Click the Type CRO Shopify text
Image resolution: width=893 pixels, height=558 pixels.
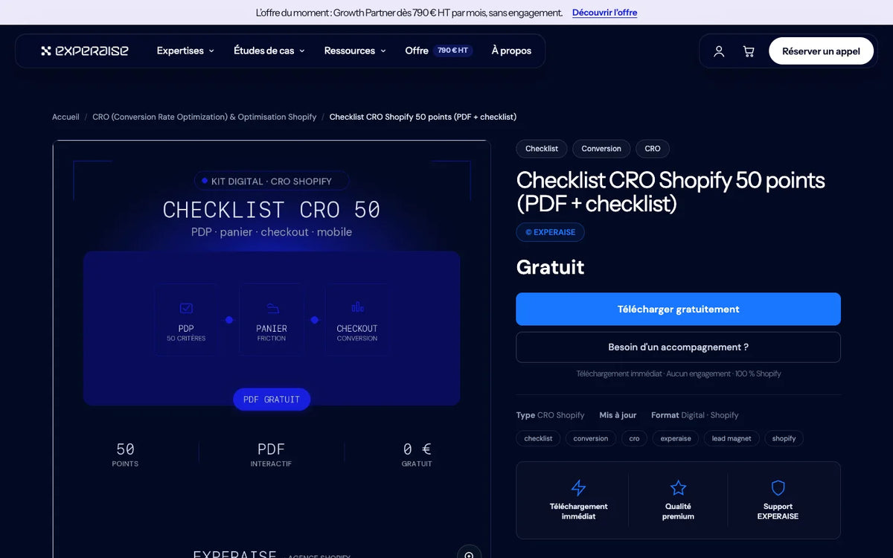pyautogui.click(x=551, y=415)
